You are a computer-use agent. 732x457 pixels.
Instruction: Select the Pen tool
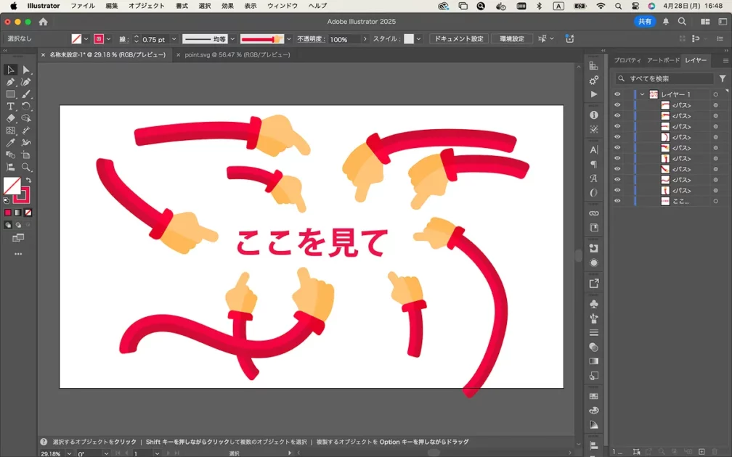point(10,82)
